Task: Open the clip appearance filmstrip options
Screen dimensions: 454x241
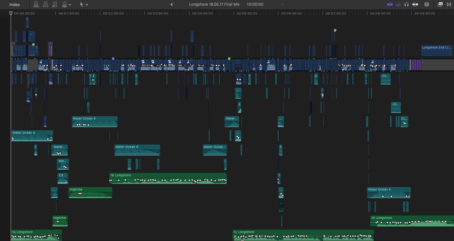Action: [427, 4]
